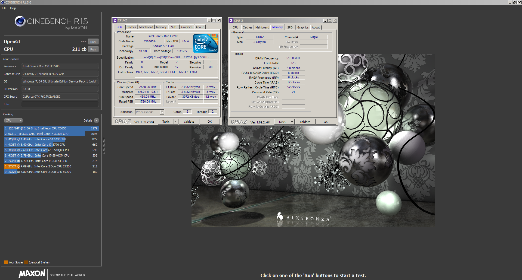The image size is (522, 280).
Task: Click Tools button in left CPU-Z window
Action: coord(166,122)
